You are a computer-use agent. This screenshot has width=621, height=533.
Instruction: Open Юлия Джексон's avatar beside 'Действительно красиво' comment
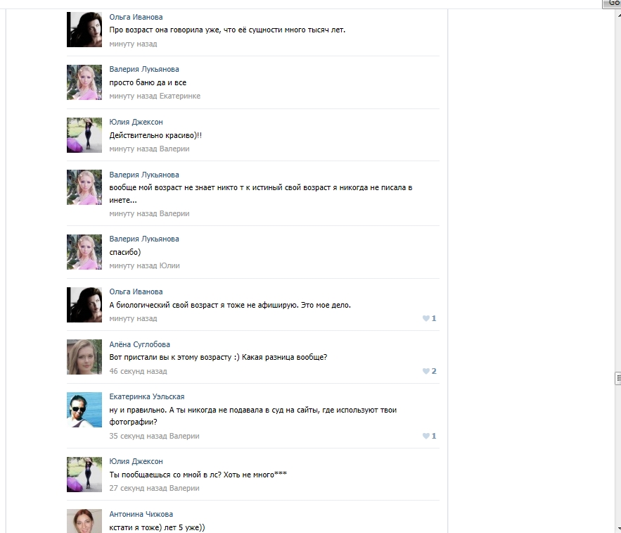tap(84, 135)
